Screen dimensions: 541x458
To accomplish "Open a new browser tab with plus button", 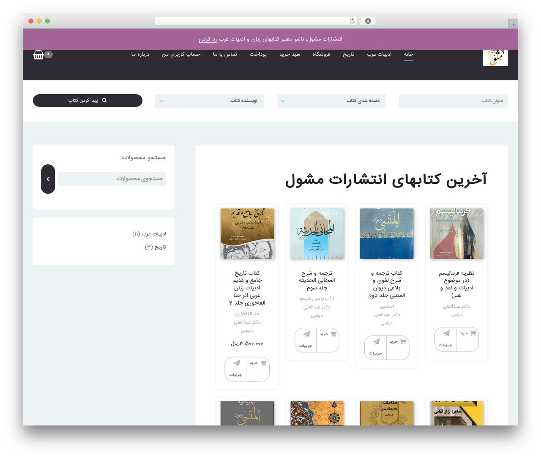I will pyautogui.click(x=513, y=24).
